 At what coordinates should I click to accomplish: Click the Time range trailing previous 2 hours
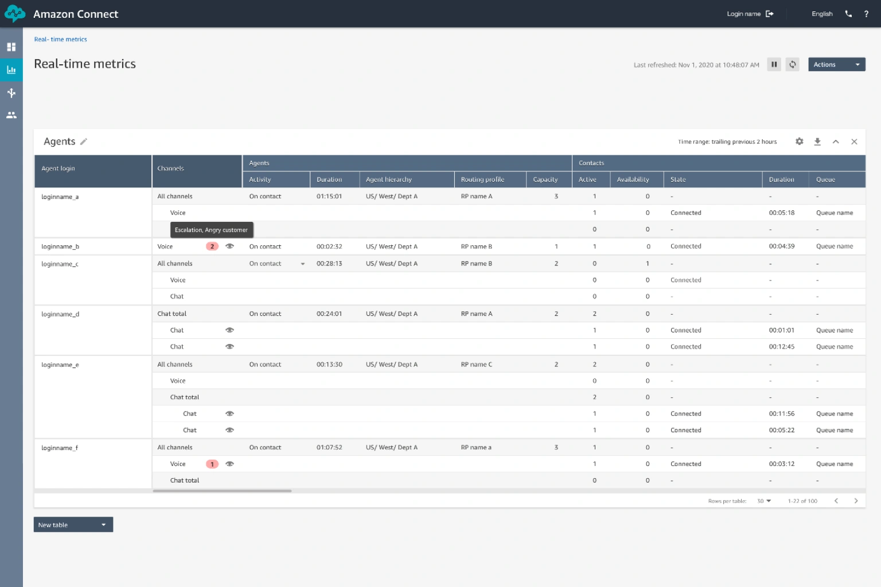coord(727,142)
